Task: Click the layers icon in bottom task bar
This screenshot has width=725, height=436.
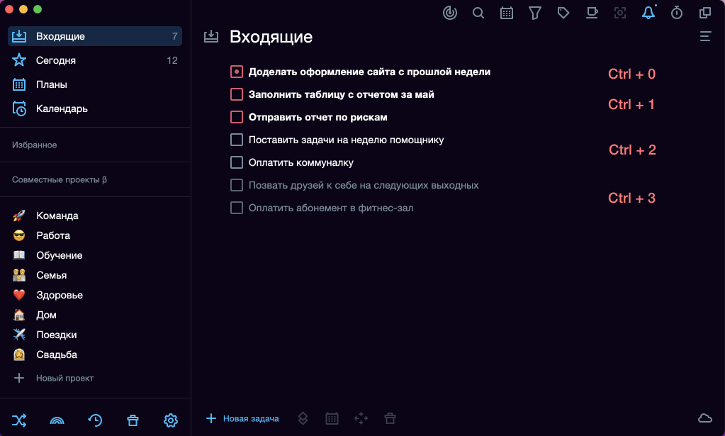Action: tap(303, 418)
